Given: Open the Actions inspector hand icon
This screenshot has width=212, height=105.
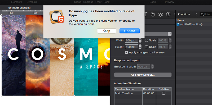Looking at the screenshot, I should click(153, 14).
